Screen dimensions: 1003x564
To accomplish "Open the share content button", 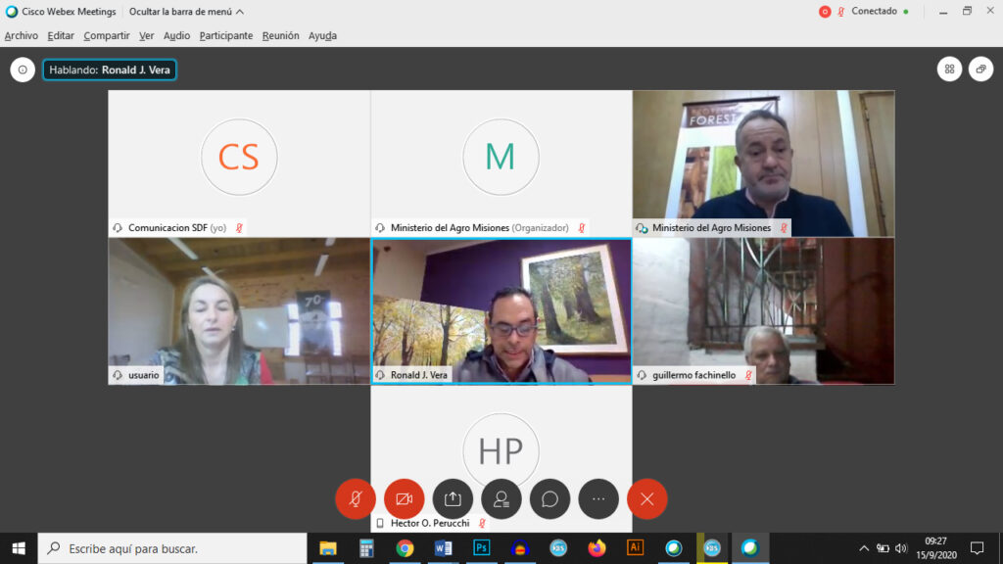I will 453,498.
